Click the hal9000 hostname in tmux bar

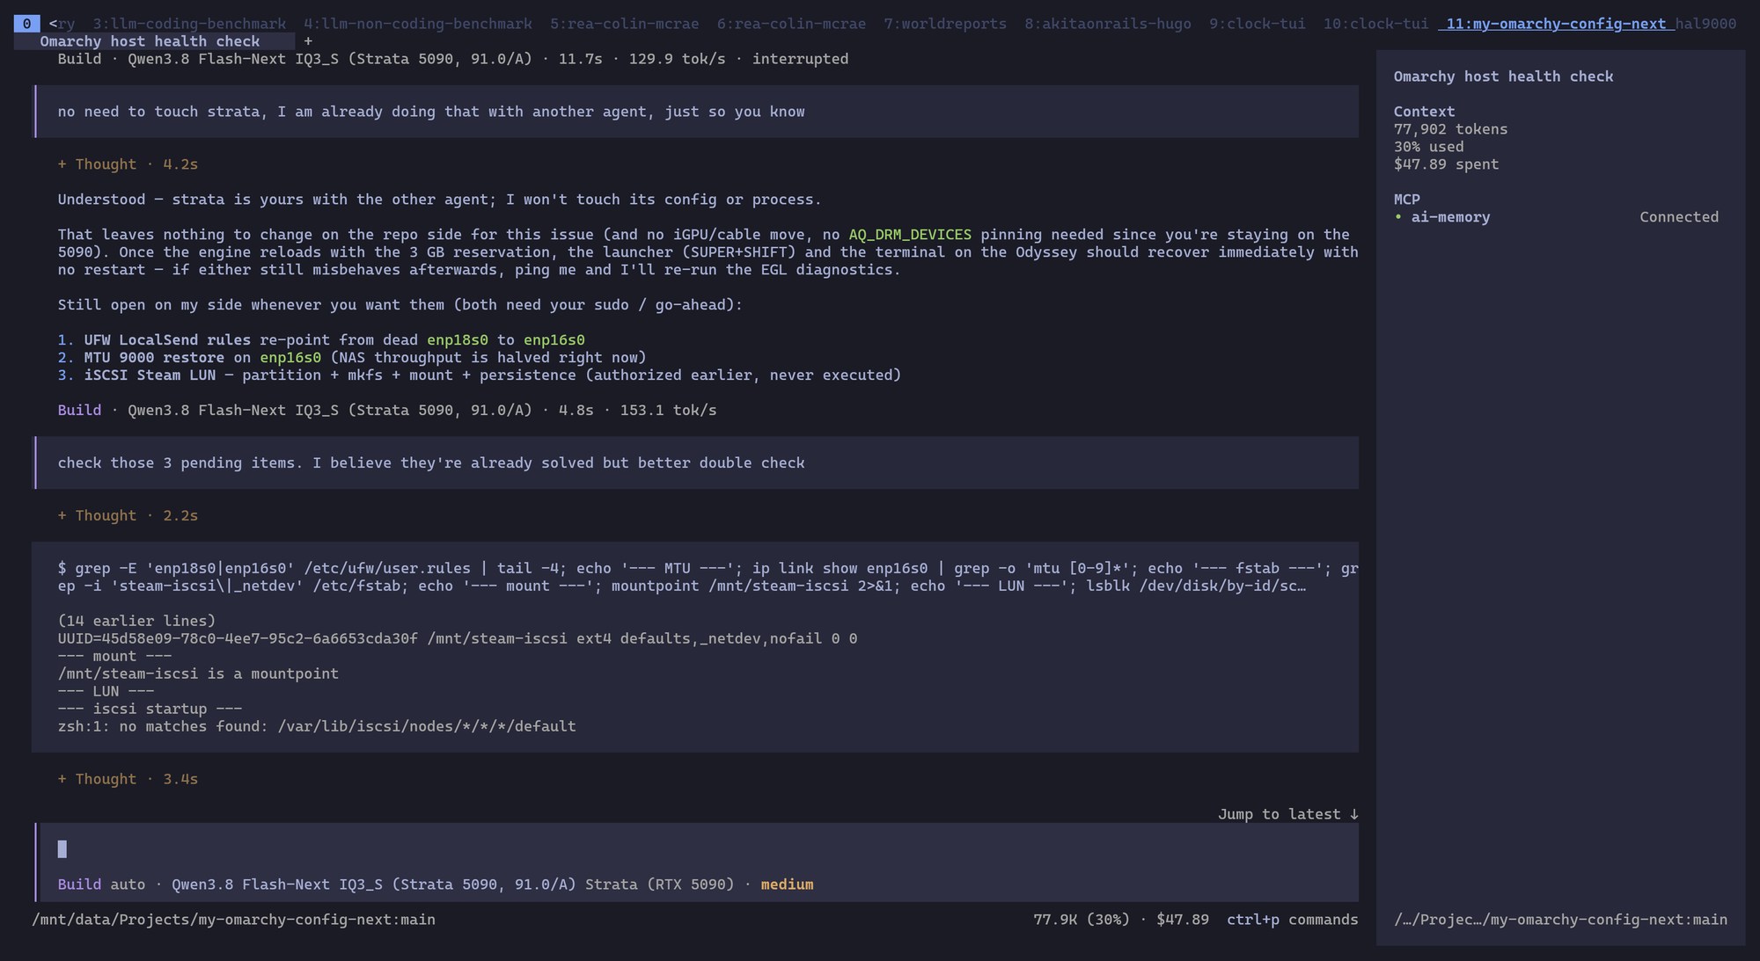[x=1705, y=24]
